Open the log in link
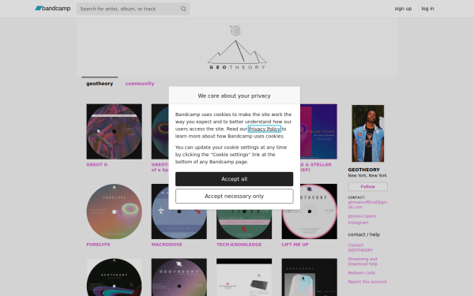The width and height of the screenshot is (474, 296). point(427,9)
